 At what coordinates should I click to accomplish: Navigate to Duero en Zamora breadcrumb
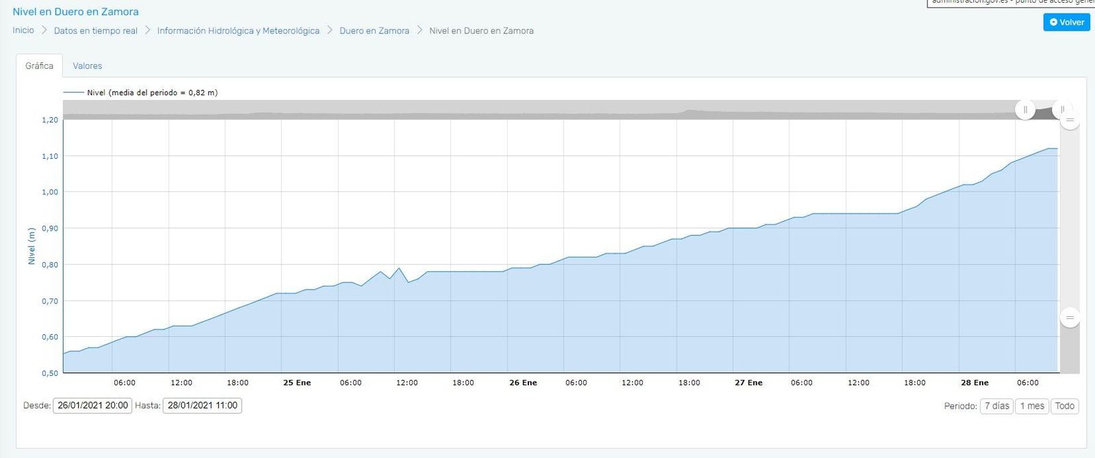click(374, 31)
